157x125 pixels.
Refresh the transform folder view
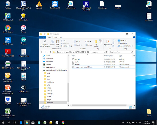(107, 52)
